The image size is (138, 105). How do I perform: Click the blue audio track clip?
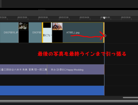pyautogui.click(x=52, y=91)
